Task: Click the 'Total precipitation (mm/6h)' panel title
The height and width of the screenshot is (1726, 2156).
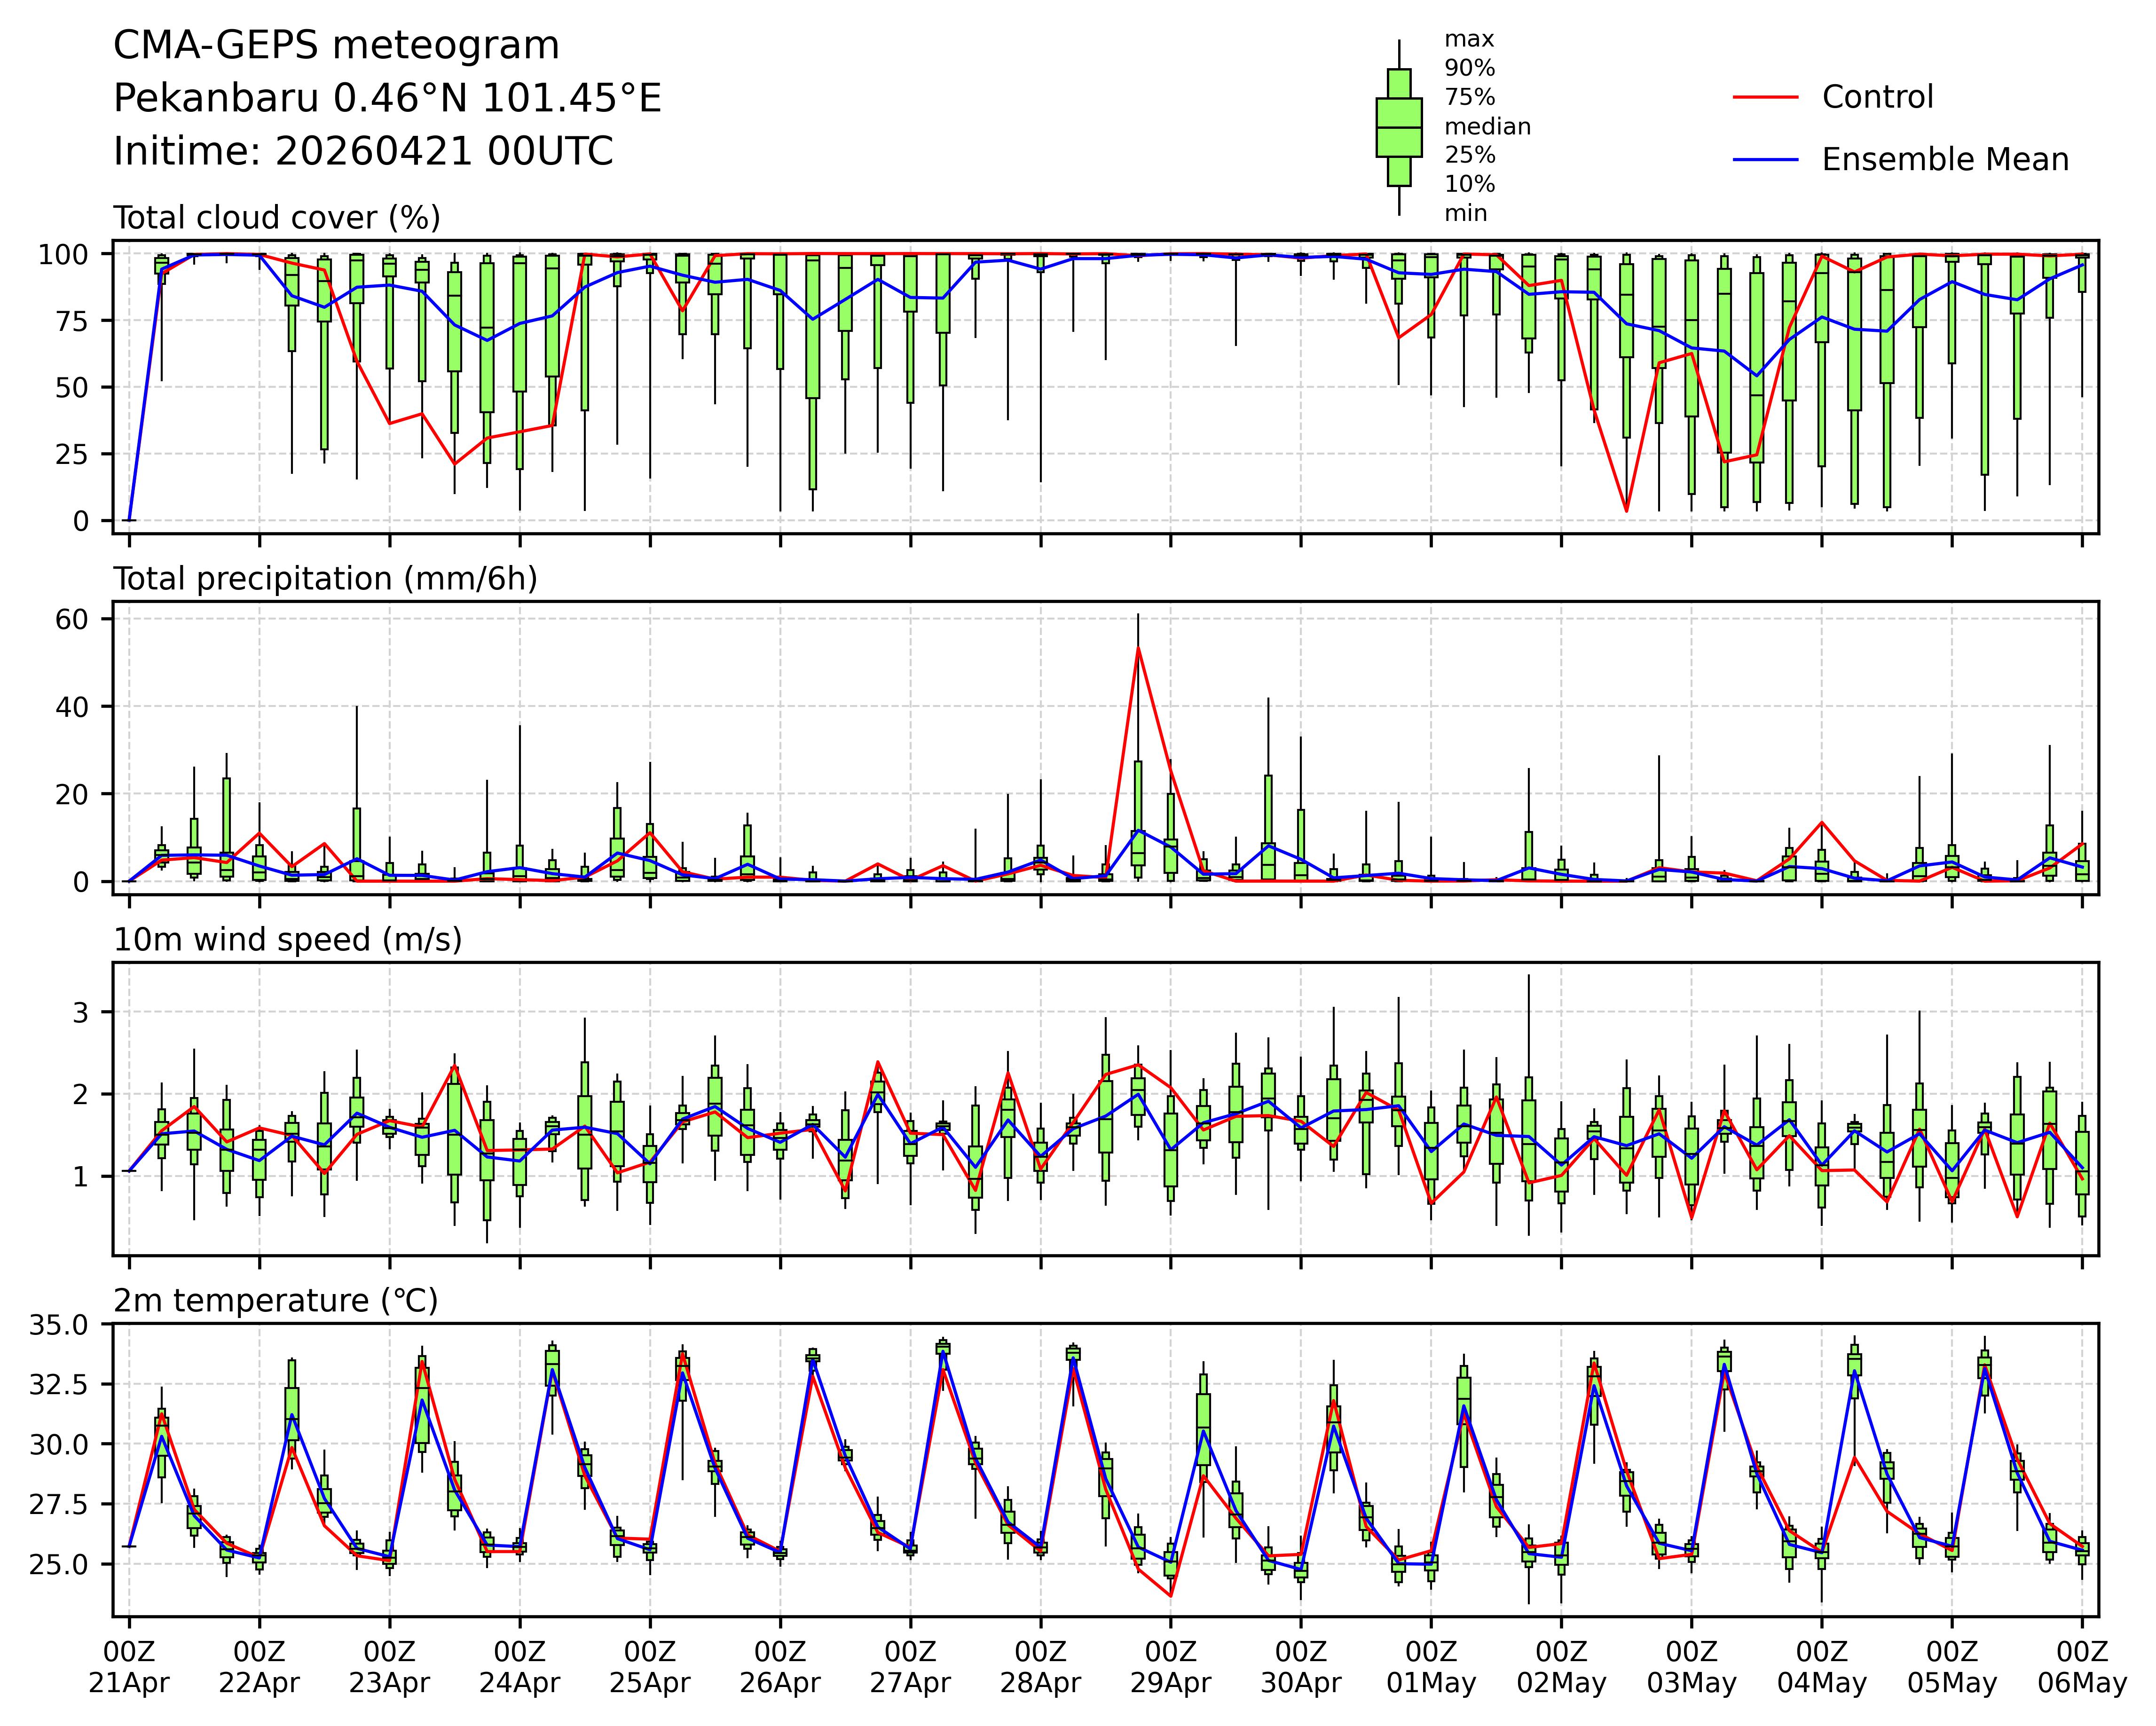Action: (325, 579)
